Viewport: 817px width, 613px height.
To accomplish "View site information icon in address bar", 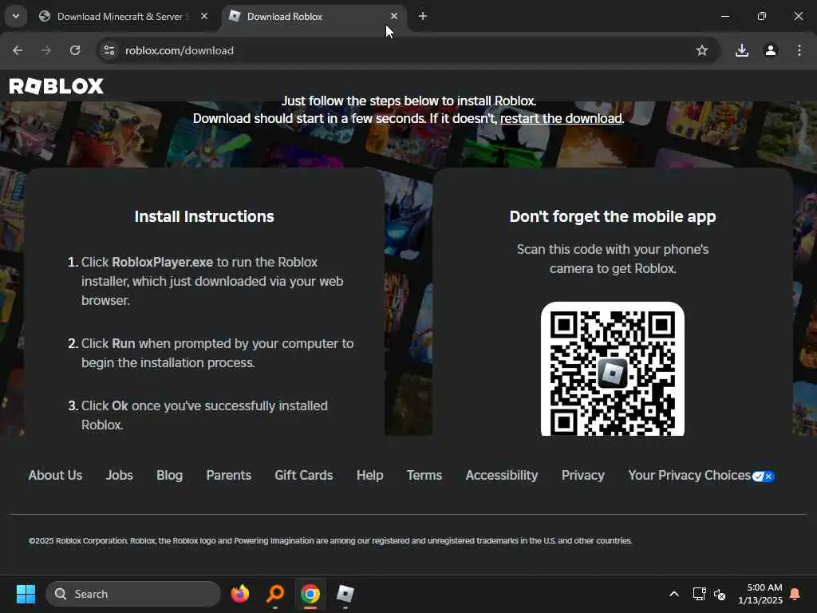I will pos(109,50).
